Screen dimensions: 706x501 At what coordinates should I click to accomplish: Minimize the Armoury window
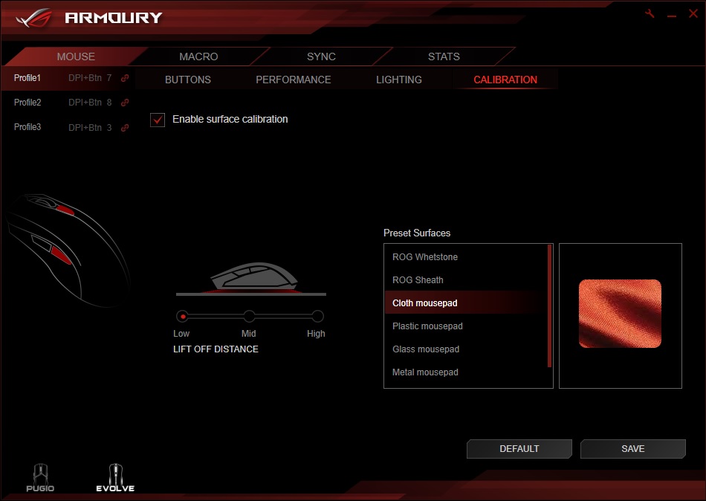[x=672, y=15]
